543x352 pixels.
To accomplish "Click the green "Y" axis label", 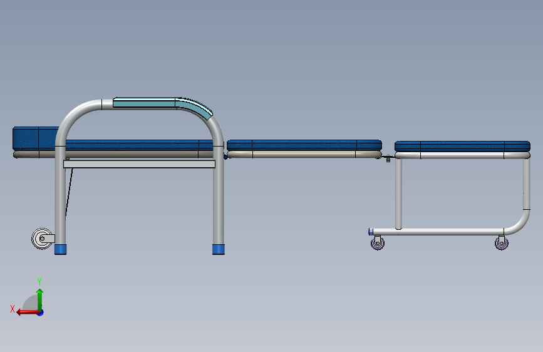I will (x=39, y=281).
